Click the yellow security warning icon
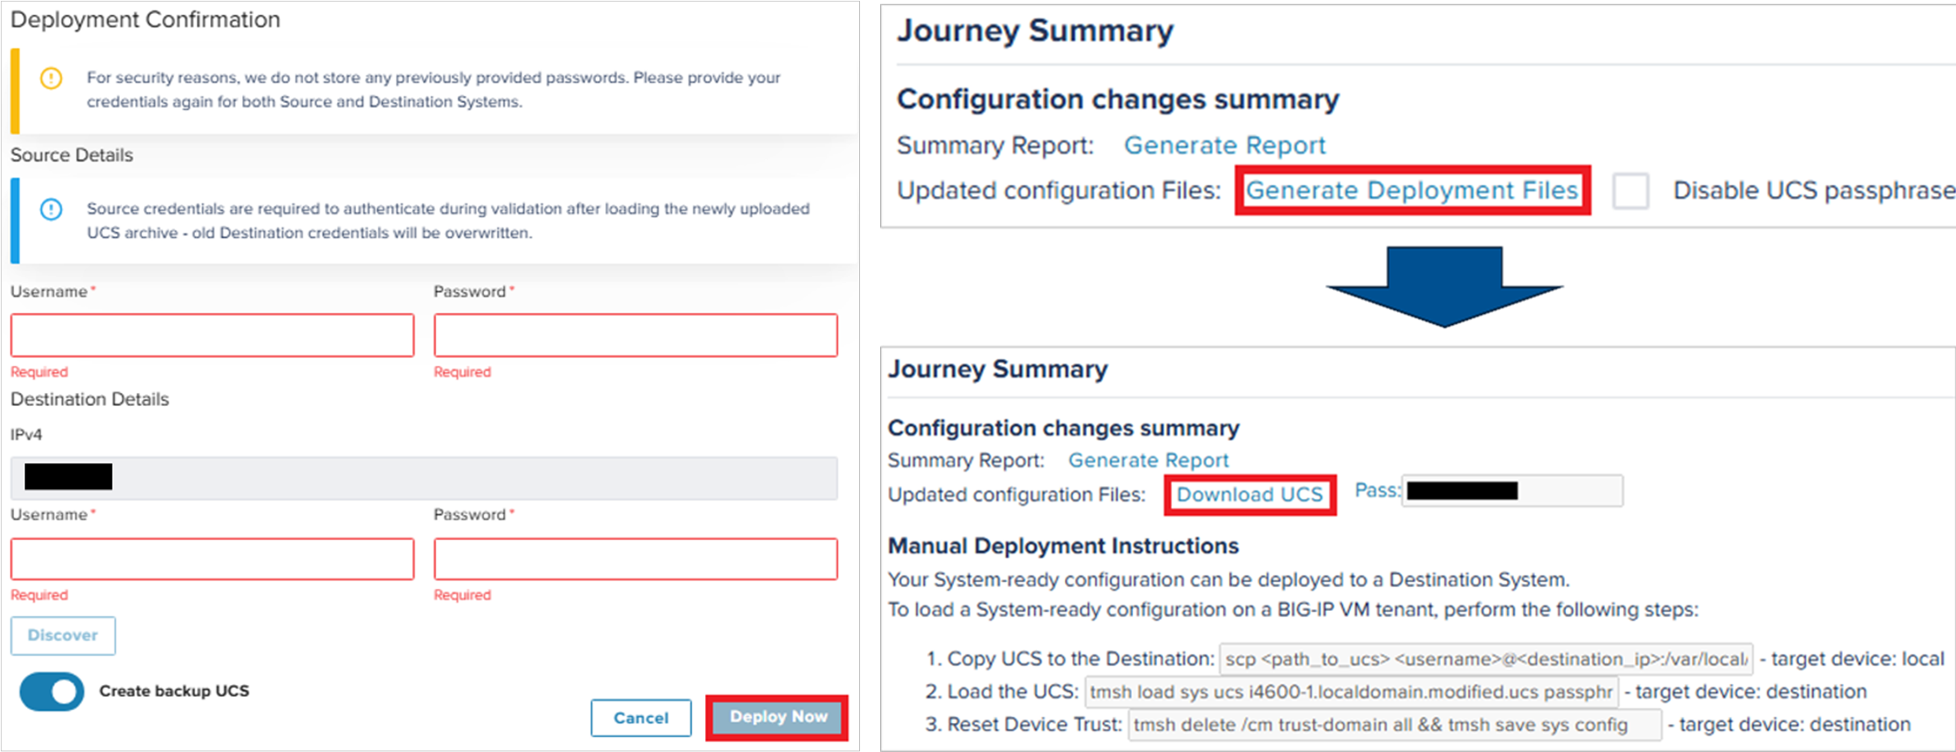1956x752 pixels. coord(51,78)
